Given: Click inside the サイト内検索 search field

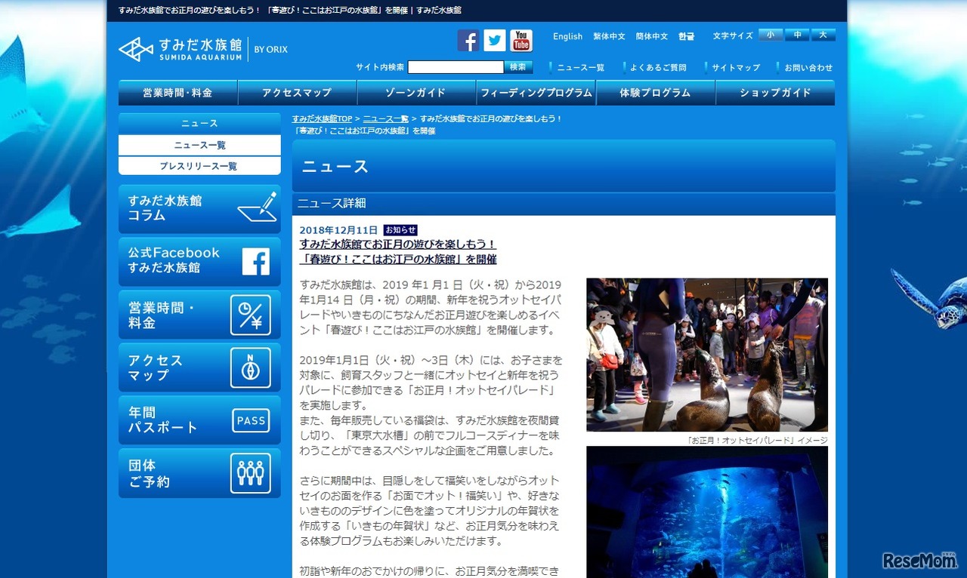Looking at the screenshot, I should coord(455,66).
